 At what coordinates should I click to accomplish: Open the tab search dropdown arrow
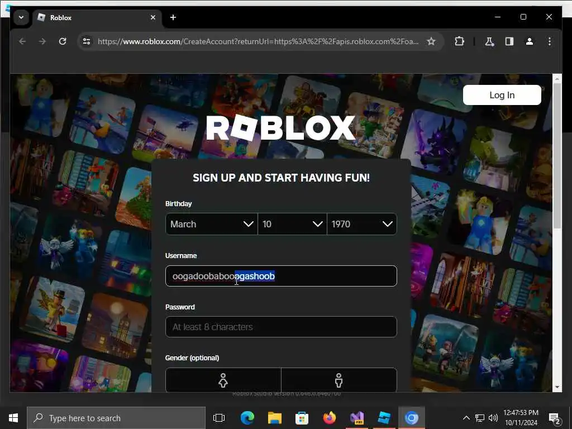(21, 17)
